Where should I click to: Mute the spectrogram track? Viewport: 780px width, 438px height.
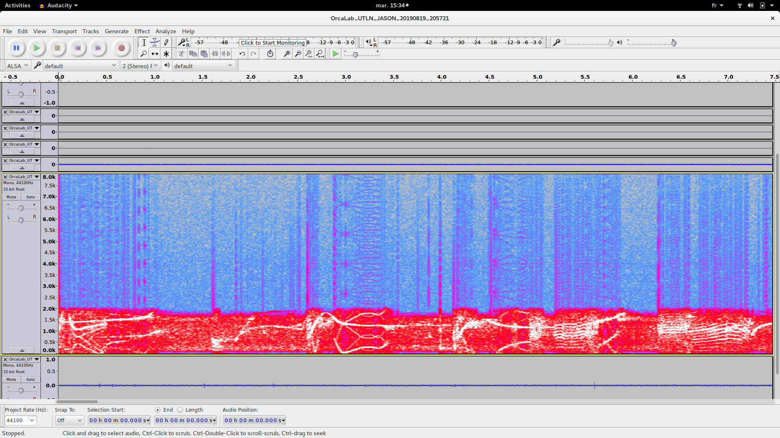point(11,197)
